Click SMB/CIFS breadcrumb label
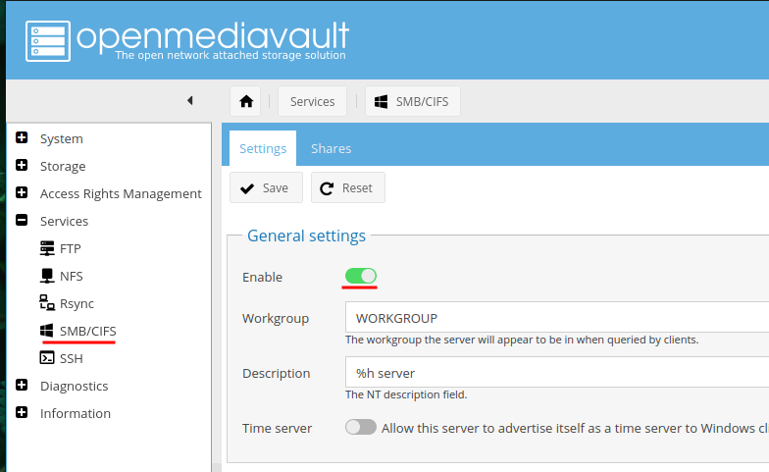The width and height of the screenshot is (769, 472). tap(422, 102)
